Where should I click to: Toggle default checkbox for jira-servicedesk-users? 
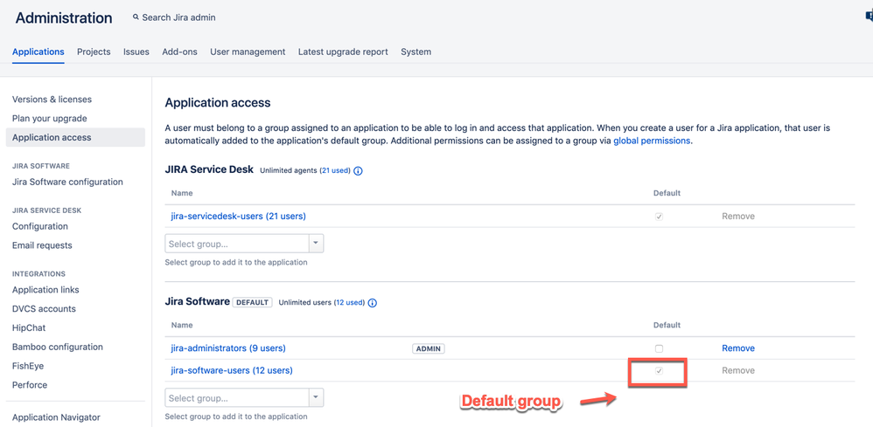coord(659,217)
